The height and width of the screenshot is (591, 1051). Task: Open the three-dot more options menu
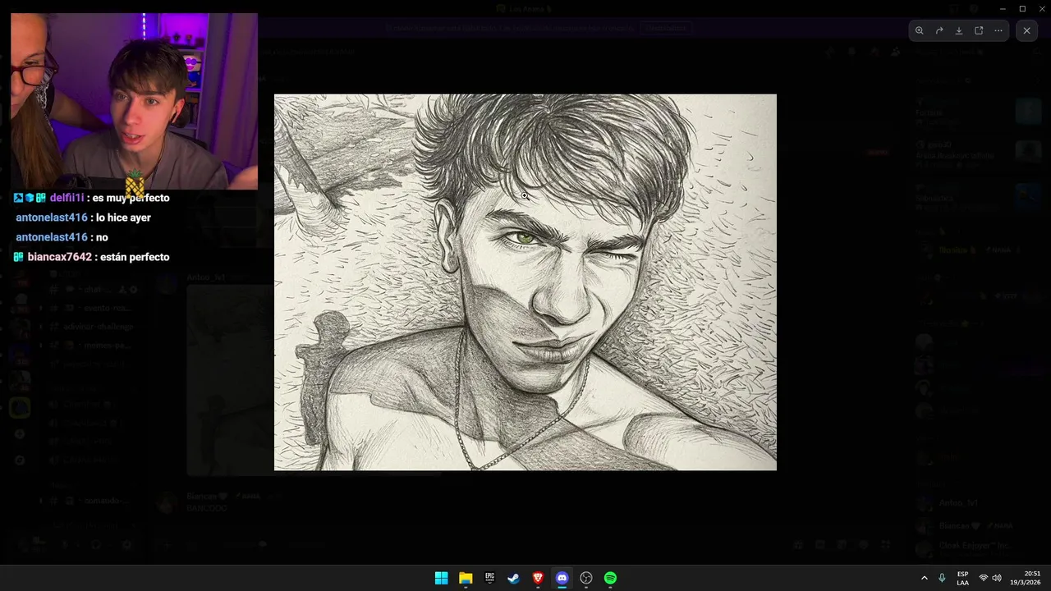coord(998,30)
